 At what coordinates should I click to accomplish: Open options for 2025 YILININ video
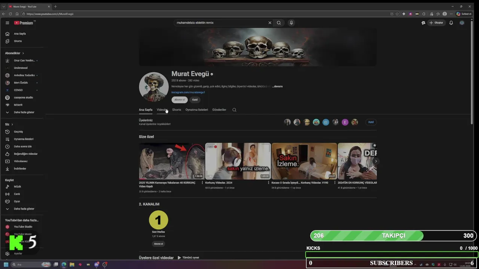click(x=202, y=183)
